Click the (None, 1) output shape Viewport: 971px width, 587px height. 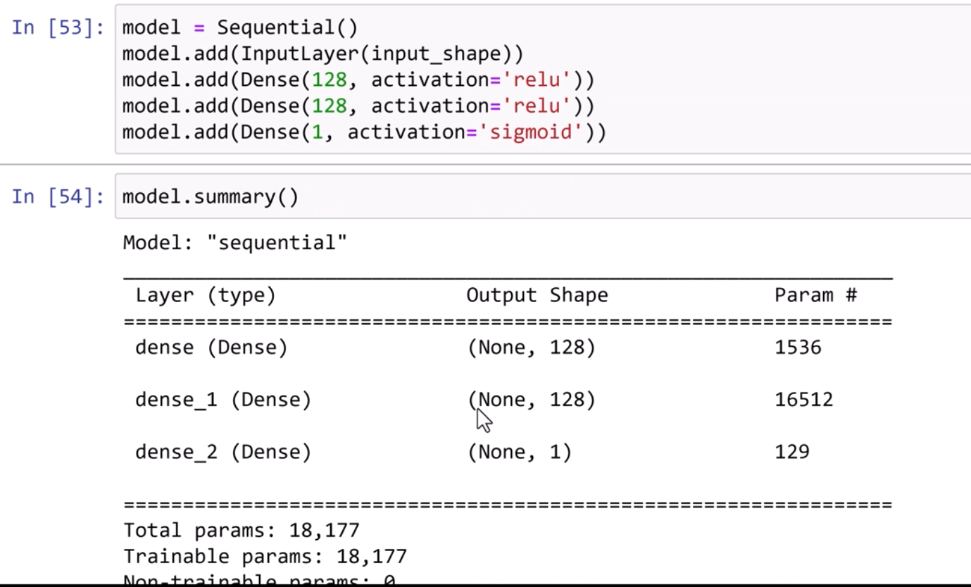point(520,452)
